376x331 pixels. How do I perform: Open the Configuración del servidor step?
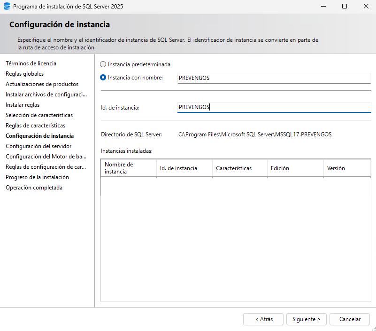pos(38,146)
